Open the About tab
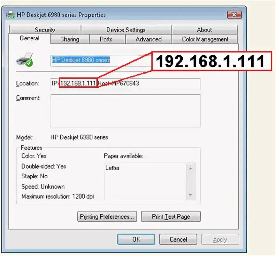This screenshot has width=276, height=256. (x=204, y=30)
